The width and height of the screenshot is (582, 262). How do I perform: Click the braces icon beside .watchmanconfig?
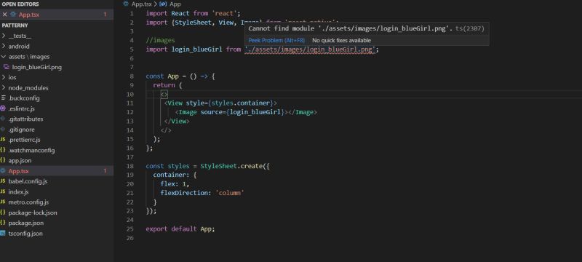3,150
